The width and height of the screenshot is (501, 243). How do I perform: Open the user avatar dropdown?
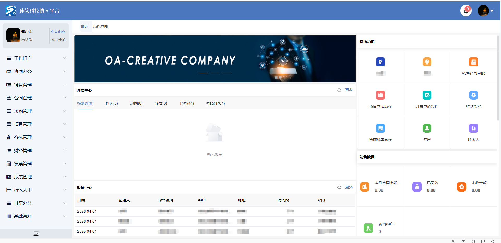click(x=485, y=11)
